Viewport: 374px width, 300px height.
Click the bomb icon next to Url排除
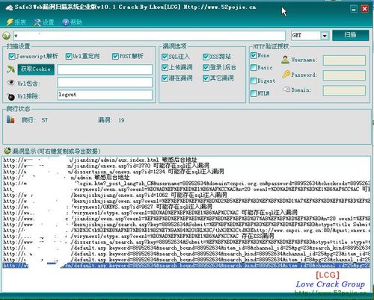pyautogui.click(x=11, y=96)
